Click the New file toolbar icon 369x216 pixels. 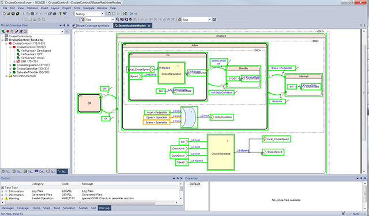coord(4,14)
